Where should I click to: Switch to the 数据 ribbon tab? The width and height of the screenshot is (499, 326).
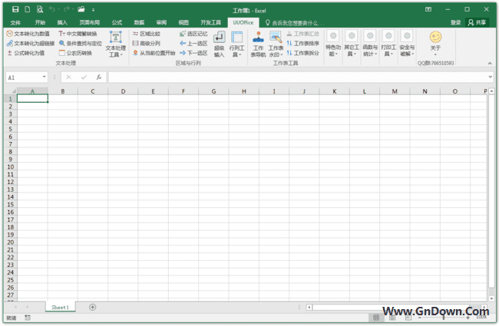click(139, 22)
